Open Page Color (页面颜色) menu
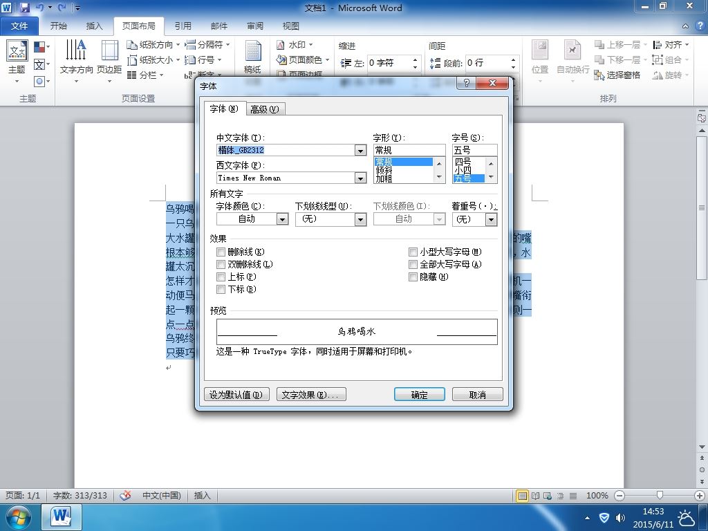708x531 pixels. 303,59
